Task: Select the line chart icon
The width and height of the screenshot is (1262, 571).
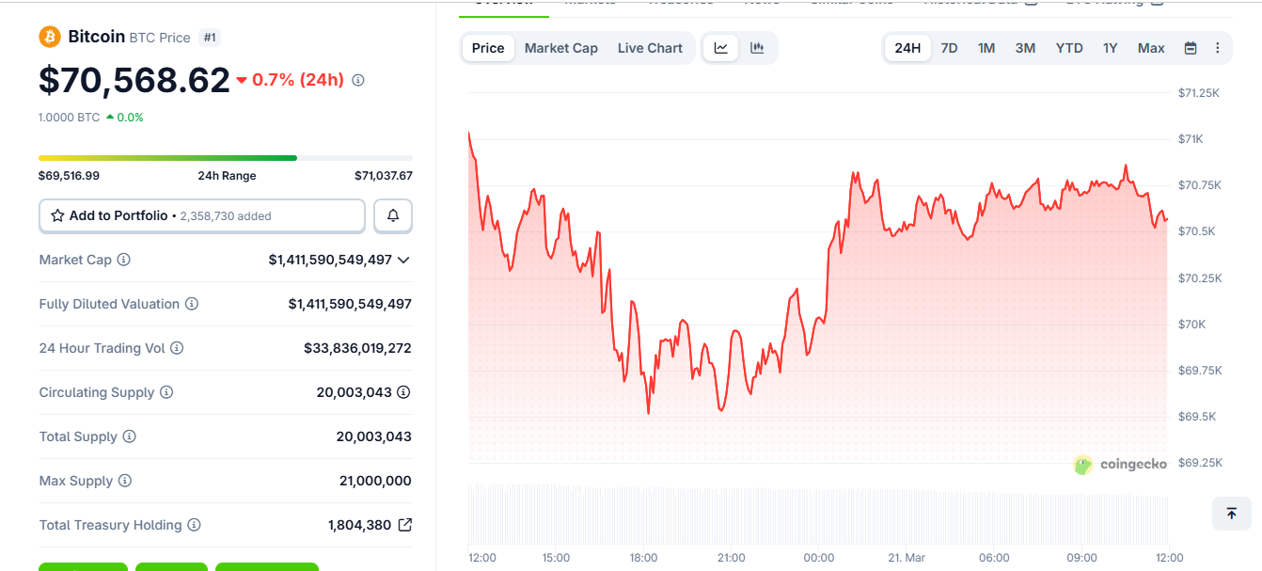Action: coord(720,47)
